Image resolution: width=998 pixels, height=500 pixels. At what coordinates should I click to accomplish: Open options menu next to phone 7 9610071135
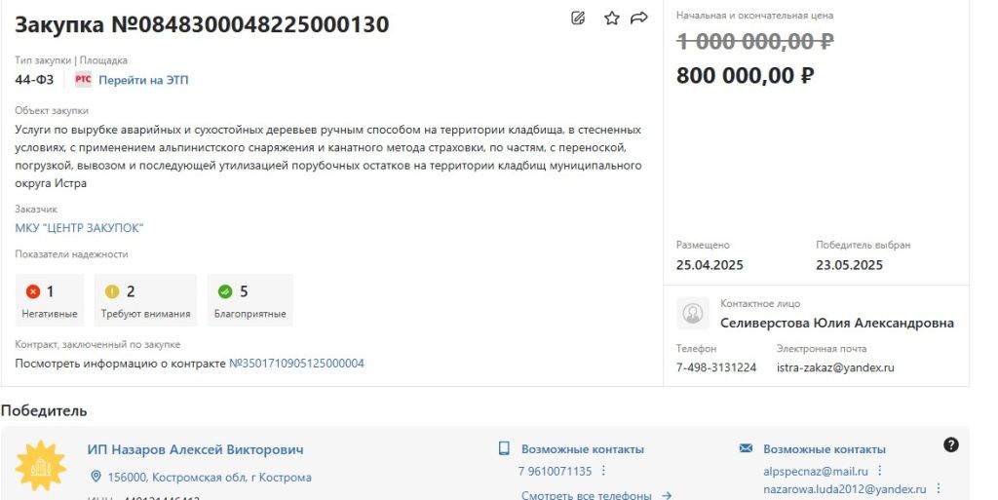click(x=603, y=471)
